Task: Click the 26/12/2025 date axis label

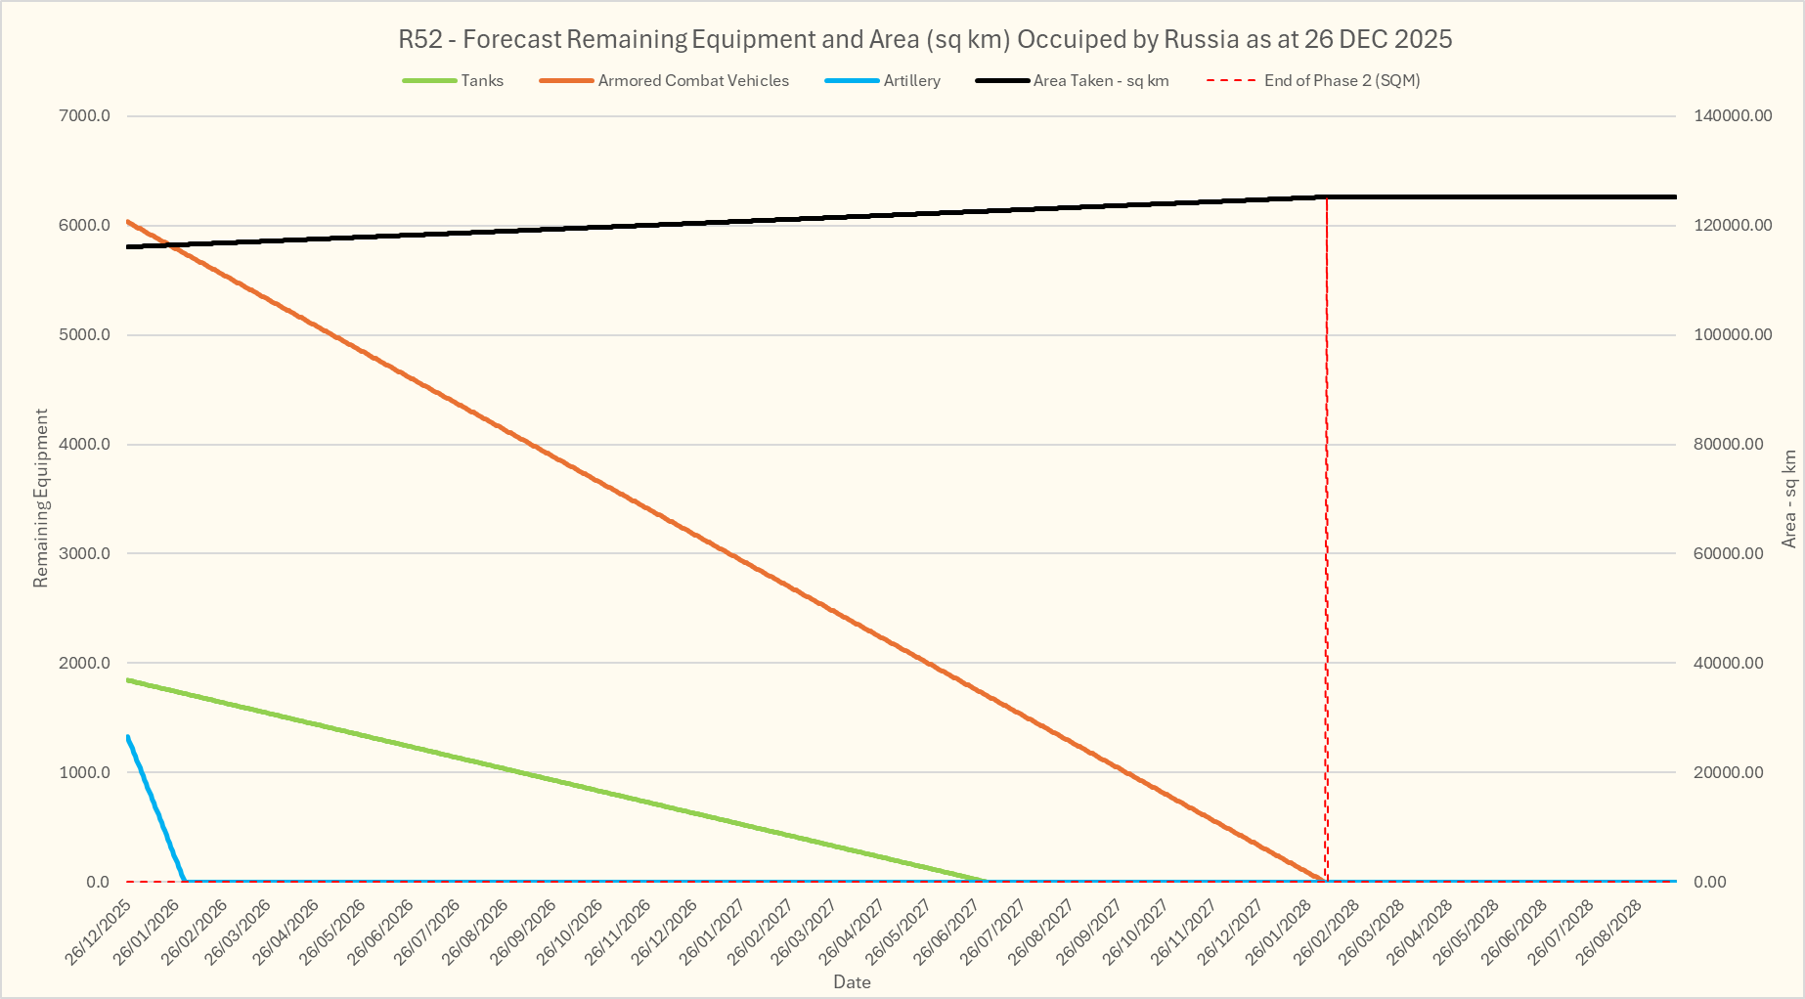Action: coord(100,933)
